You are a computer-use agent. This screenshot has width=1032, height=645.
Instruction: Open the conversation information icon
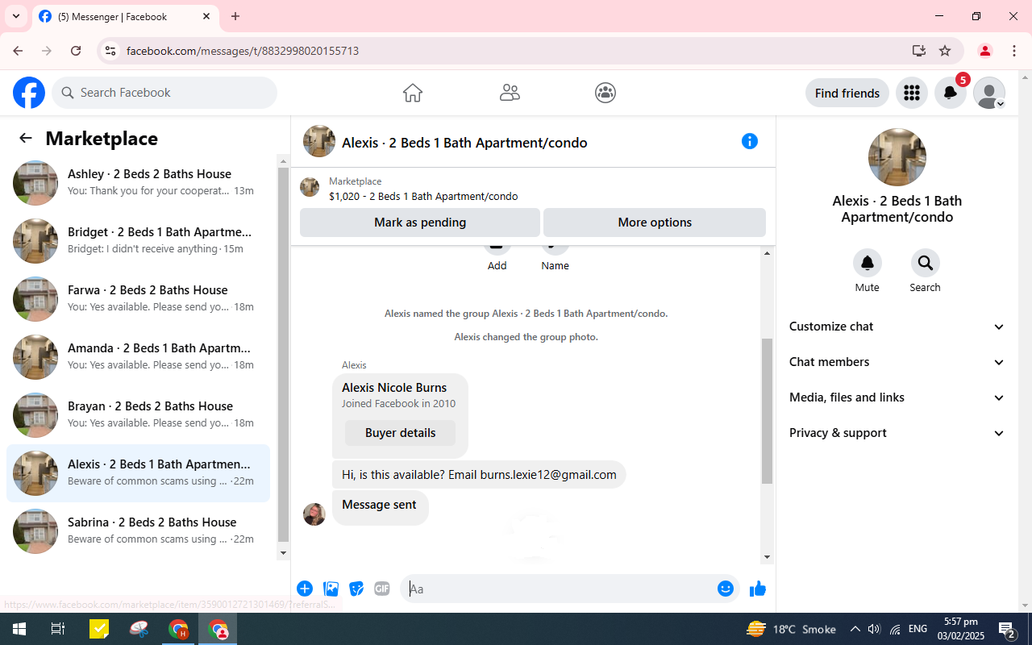(750, 142)
